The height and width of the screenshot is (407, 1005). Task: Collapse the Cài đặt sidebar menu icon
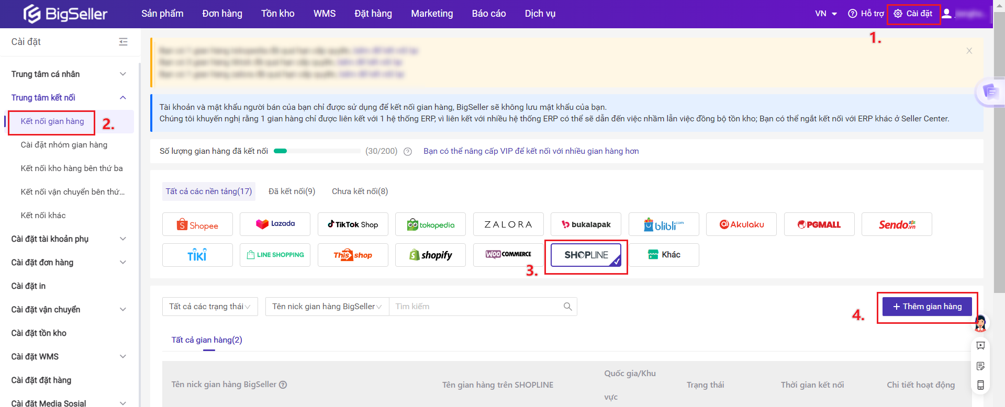123,42
